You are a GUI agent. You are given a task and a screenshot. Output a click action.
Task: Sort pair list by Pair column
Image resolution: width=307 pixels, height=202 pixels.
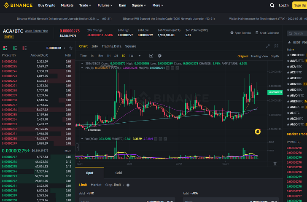290,50
